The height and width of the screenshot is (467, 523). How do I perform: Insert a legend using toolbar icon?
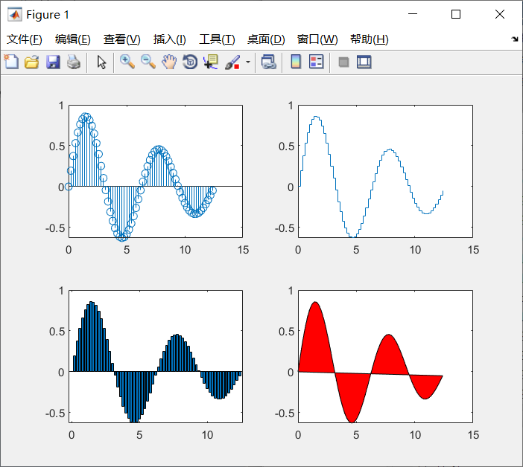316,62
